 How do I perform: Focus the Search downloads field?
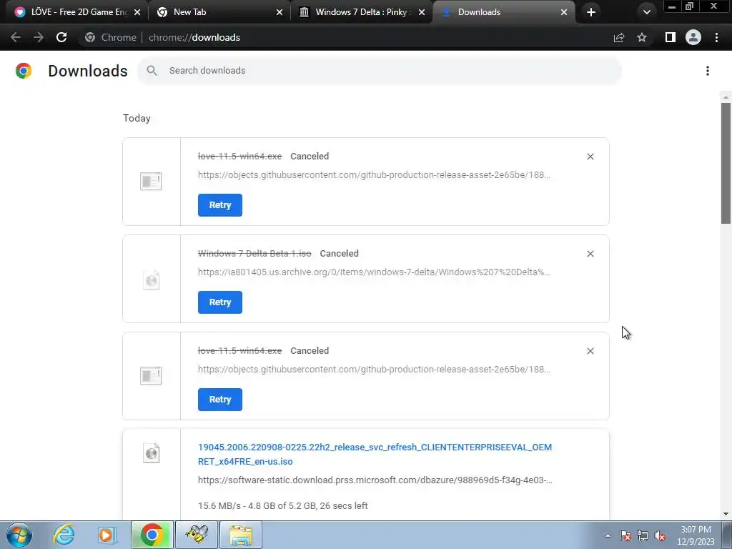[x=380, y=71]
